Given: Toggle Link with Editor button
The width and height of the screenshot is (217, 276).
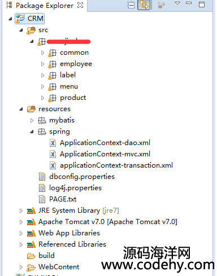Looking at the screenshot, I should (x=144, y=5).
